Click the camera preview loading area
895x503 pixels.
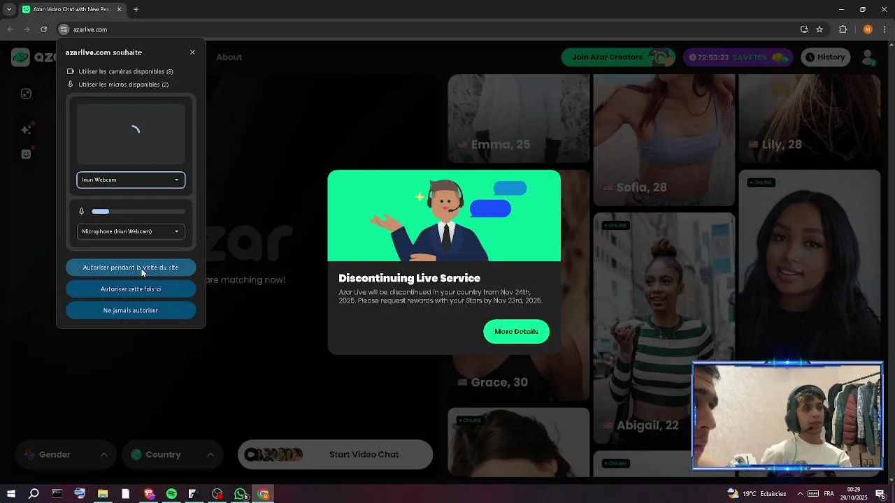[131, 134]
